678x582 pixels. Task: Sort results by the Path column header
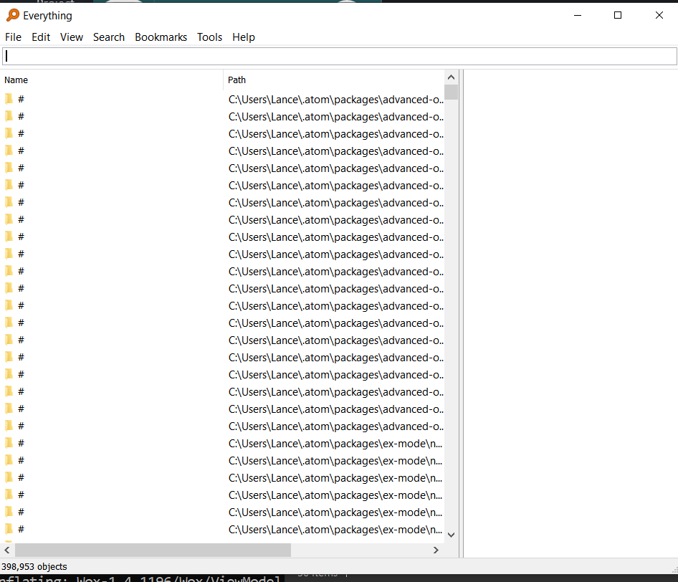[237, 80]
